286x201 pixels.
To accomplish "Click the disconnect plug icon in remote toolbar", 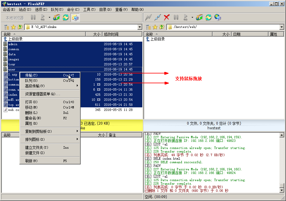I will (157, 18).
